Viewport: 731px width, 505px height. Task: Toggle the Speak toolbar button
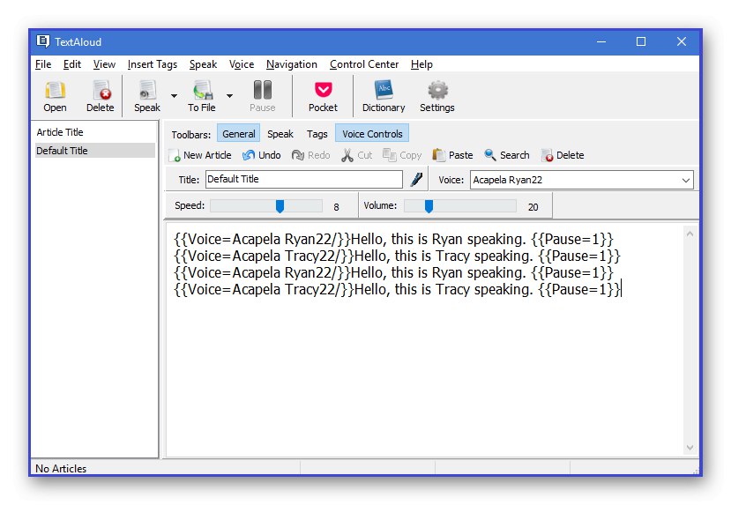click(280, 134)
